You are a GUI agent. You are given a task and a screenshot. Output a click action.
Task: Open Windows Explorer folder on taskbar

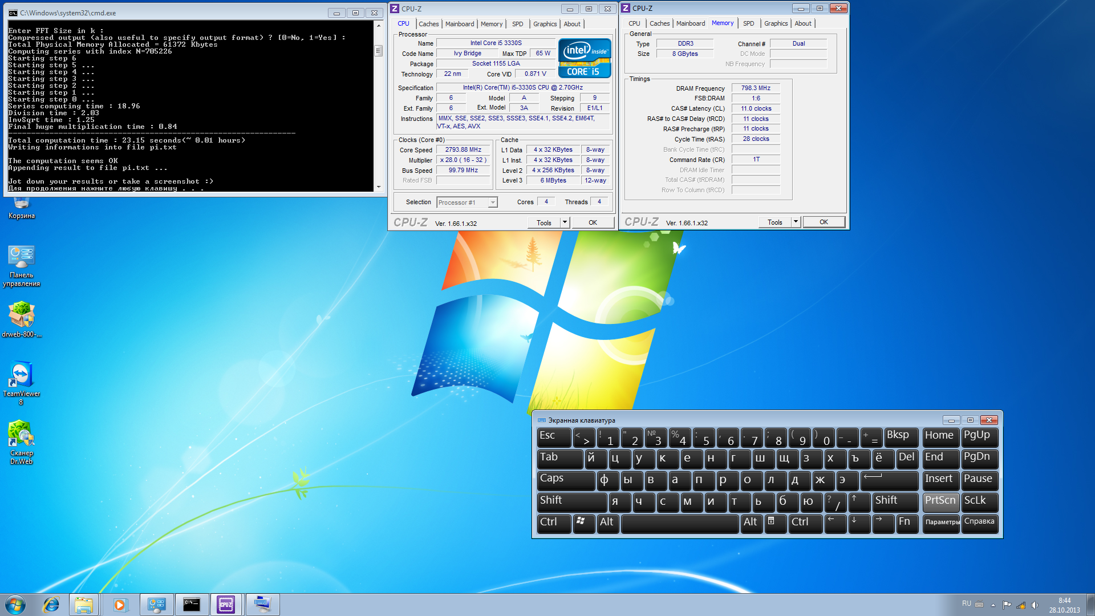click(84, 605)
